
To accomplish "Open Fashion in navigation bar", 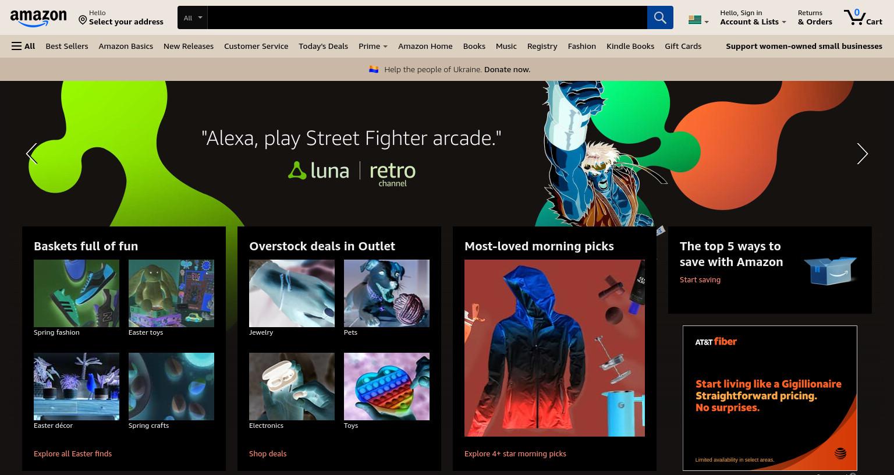I will click(581, 46).
